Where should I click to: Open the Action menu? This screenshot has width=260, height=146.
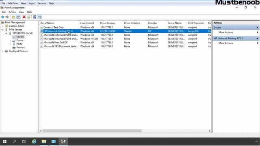pos(12,12)
